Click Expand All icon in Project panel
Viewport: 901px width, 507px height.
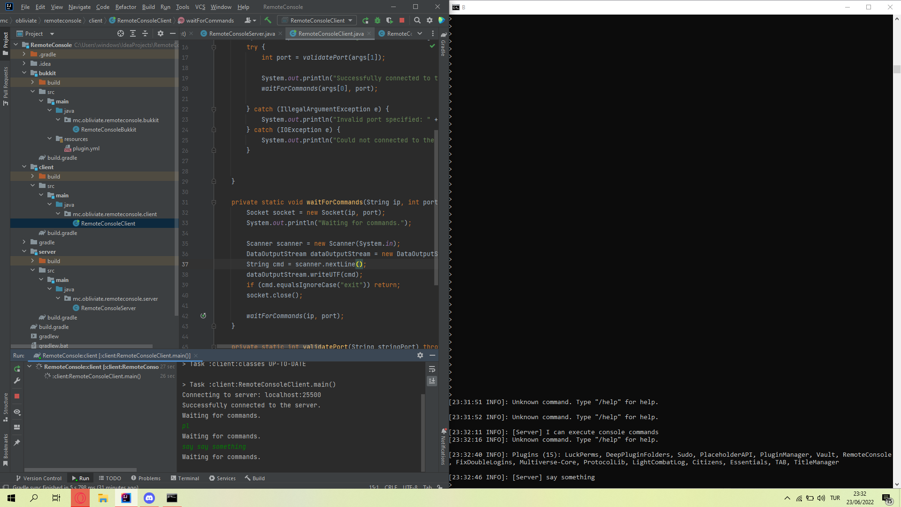(x=133, y=33)
